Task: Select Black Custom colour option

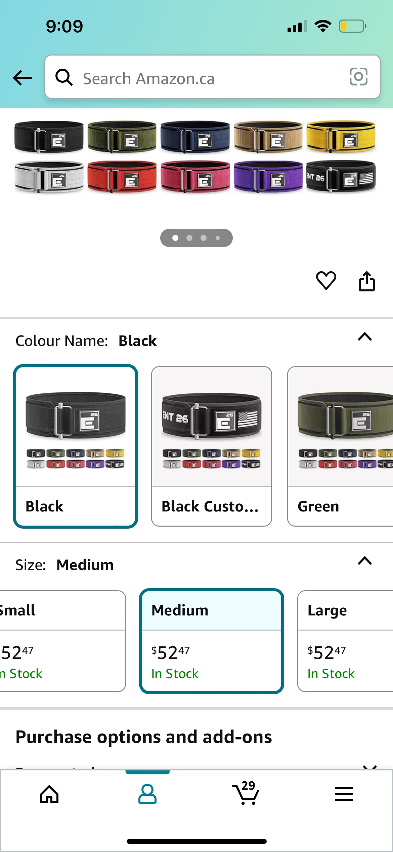Action: [x=212, y=446]
